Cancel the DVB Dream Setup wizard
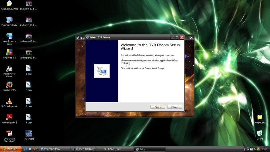Image resolution: width=270 pixels, height=152 pixels. (175, 107)
